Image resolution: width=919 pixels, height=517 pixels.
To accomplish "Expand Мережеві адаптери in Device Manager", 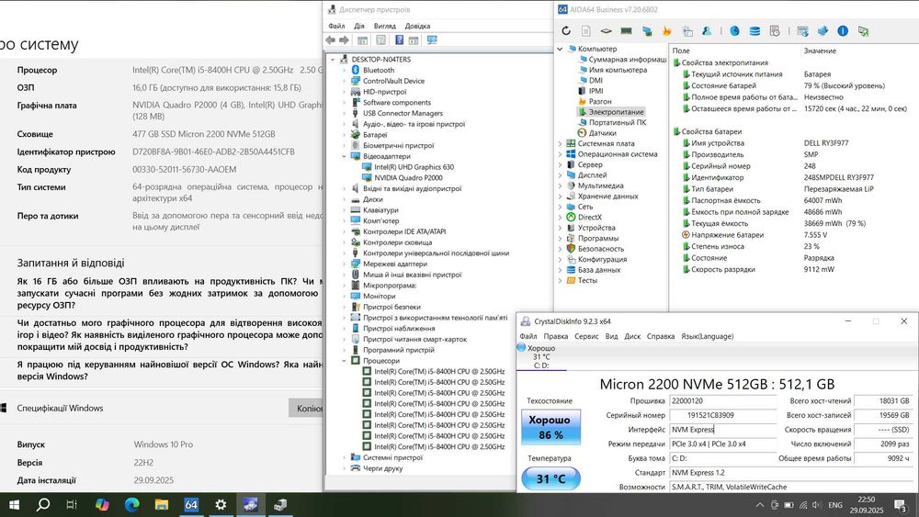I will tap(344, 264).
